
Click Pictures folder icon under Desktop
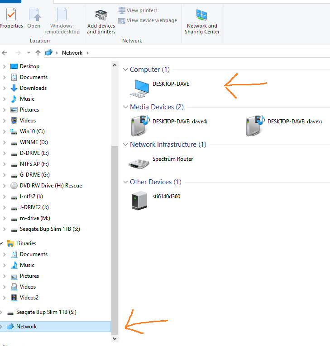(14, 110)
